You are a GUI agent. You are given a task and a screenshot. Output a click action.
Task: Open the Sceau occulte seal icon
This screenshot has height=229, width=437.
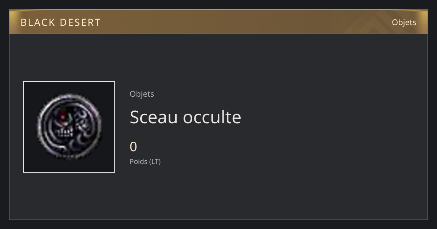(69, 126)
